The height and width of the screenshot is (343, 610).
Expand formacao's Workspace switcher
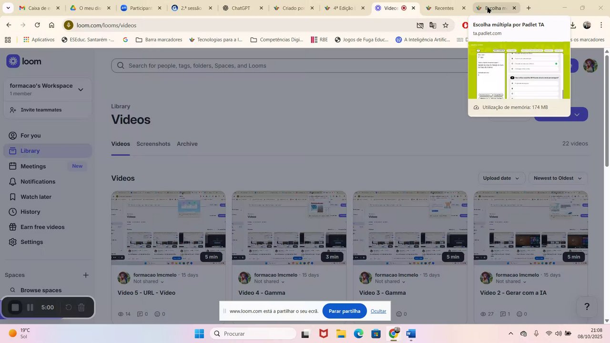point(81,90)
